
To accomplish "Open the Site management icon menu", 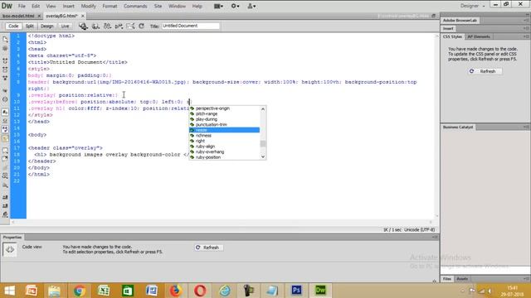I will pyautogui.click(x=251, y=6).
